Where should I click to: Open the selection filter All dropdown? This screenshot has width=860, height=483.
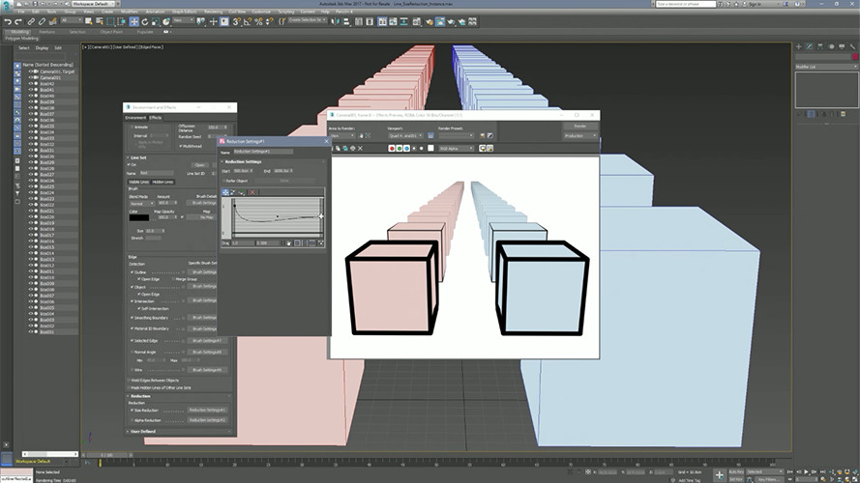point(72,21)
